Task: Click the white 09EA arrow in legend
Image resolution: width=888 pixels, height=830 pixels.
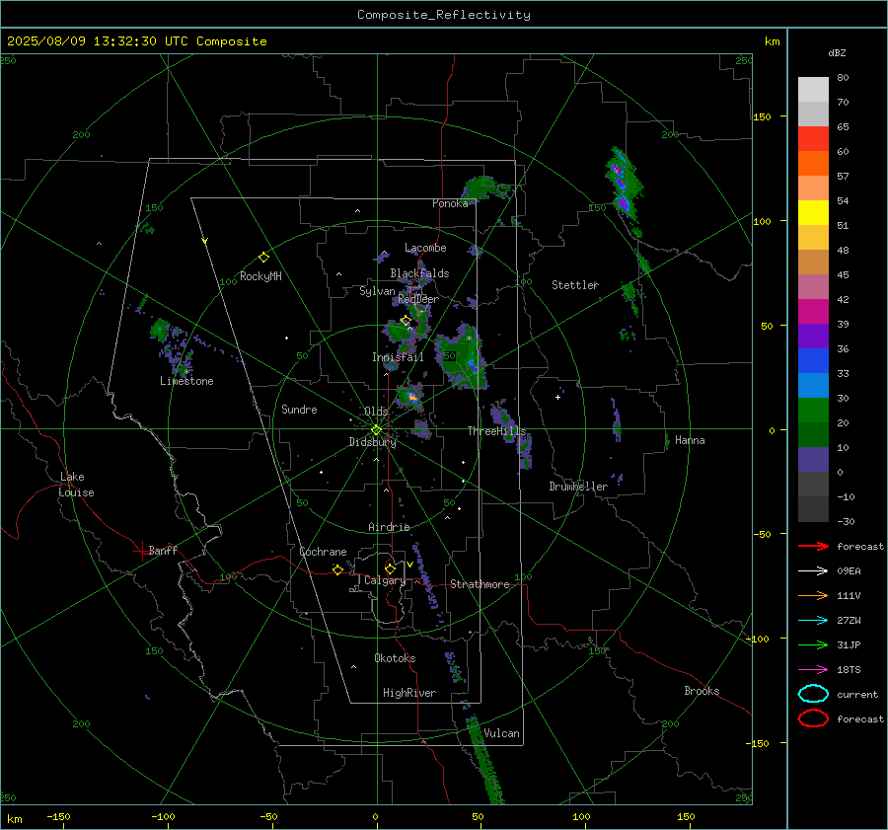Action: tap(813, 571)
